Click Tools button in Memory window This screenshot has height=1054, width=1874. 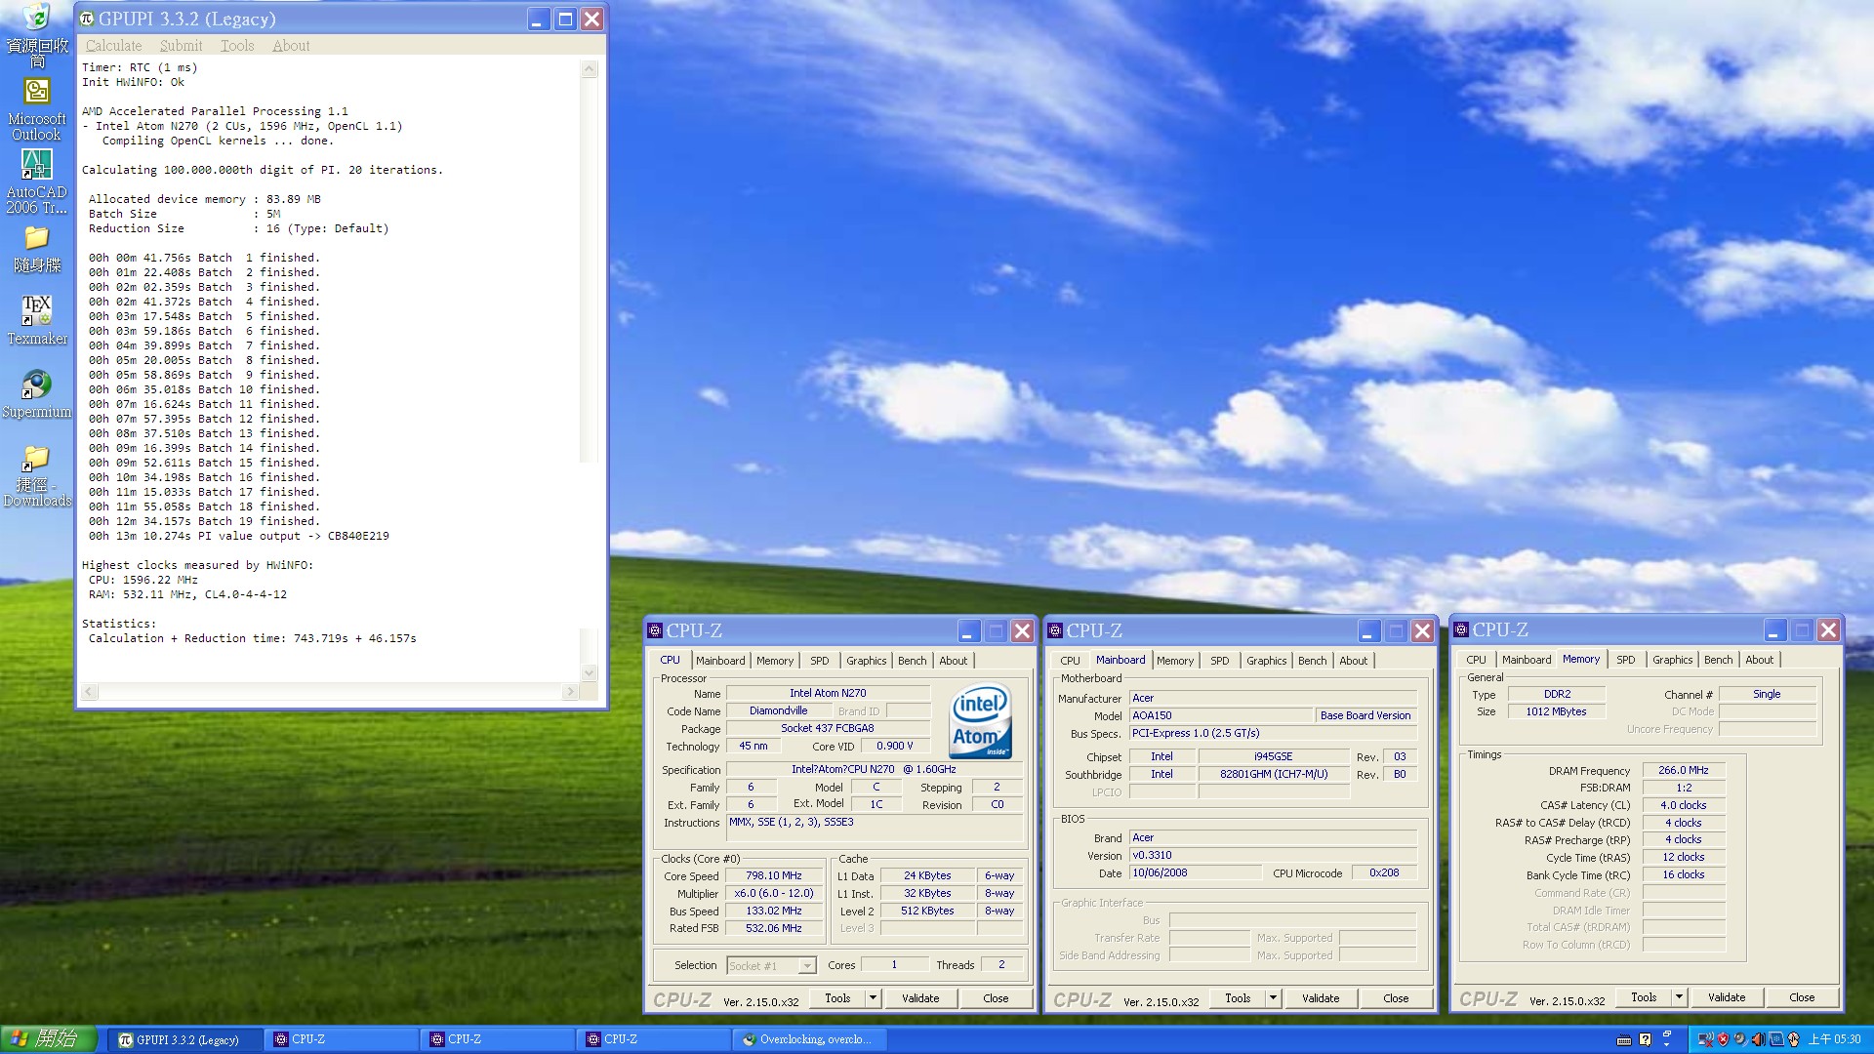click(x=1644, y=997)
